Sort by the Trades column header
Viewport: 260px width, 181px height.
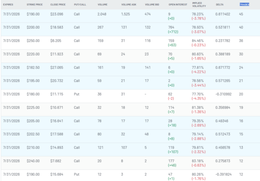(x=244, y=4)
